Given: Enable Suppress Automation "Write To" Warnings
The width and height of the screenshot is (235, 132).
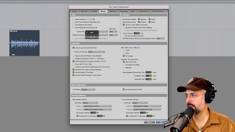Looking at the screenshot, I should pos(73,59).
